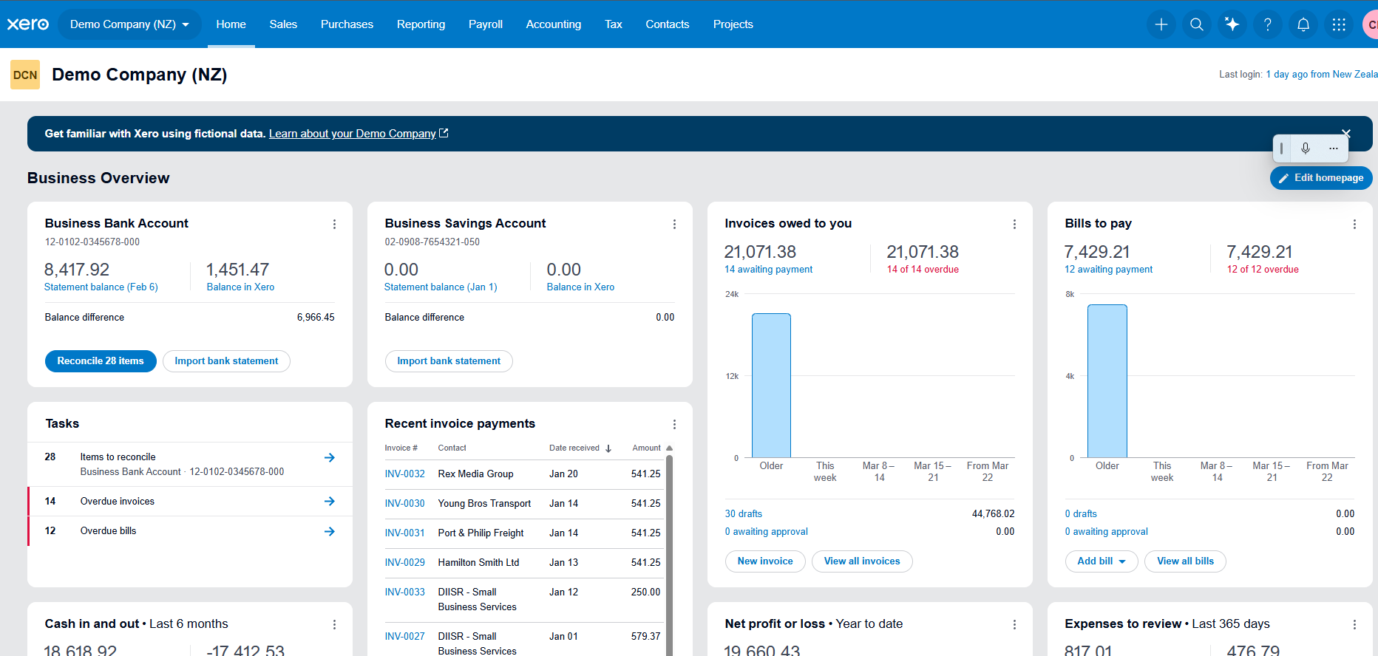Open the search magnifier icon
Image resolution: width=1378 pixels, height=656 pixels.
[1196, 24]
